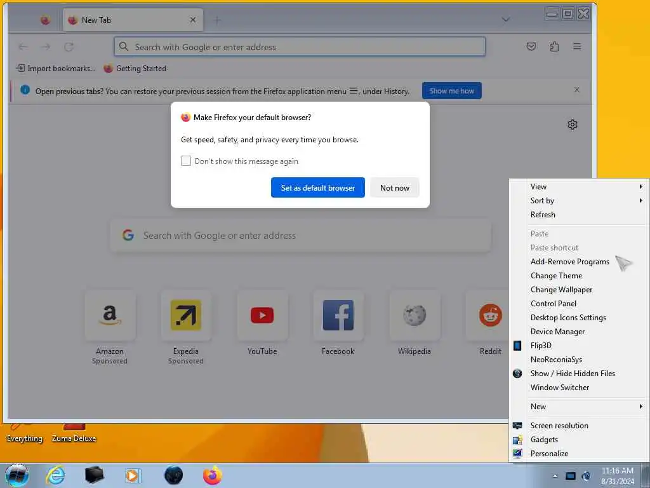The image size is (650, 488).
Task: Select Window Switcher in context menu
Action: [579, 387]
